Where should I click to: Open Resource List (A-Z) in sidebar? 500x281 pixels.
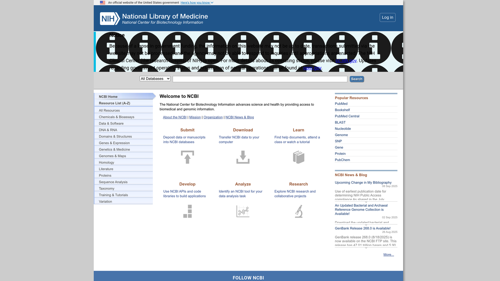point(114,103)
